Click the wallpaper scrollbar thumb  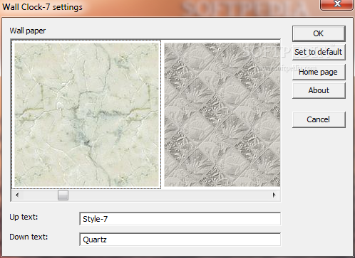pos(63,195)
